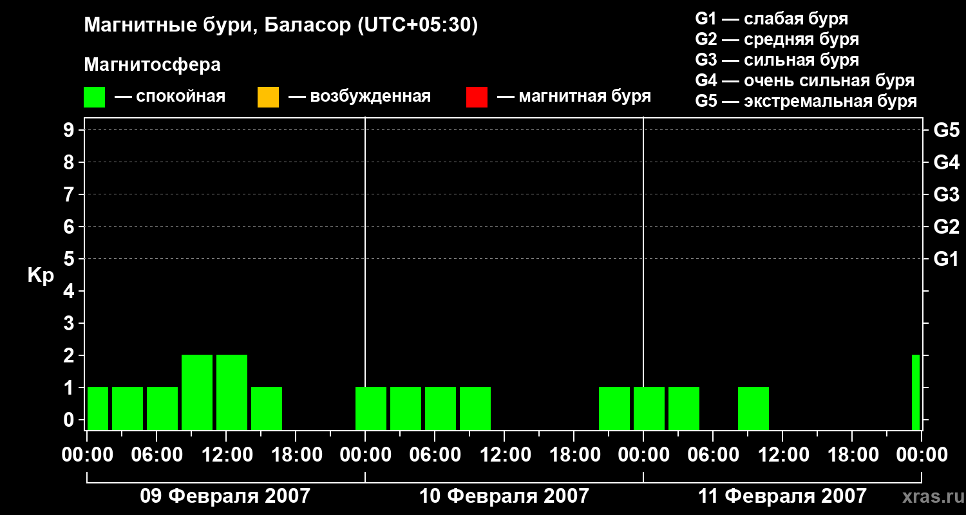This screenshot has width=966, height=515.
Task: Click 'G4 — очень сильная буря' legend line
Action: click(805, 80)
